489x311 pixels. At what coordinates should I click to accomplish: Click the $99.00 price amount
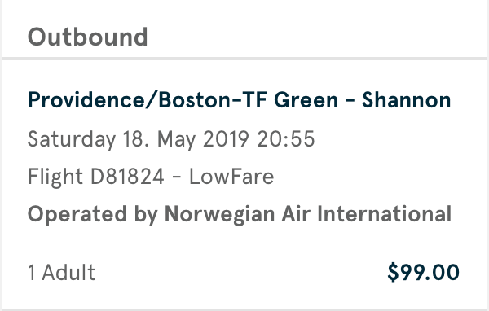click(423, 273)
